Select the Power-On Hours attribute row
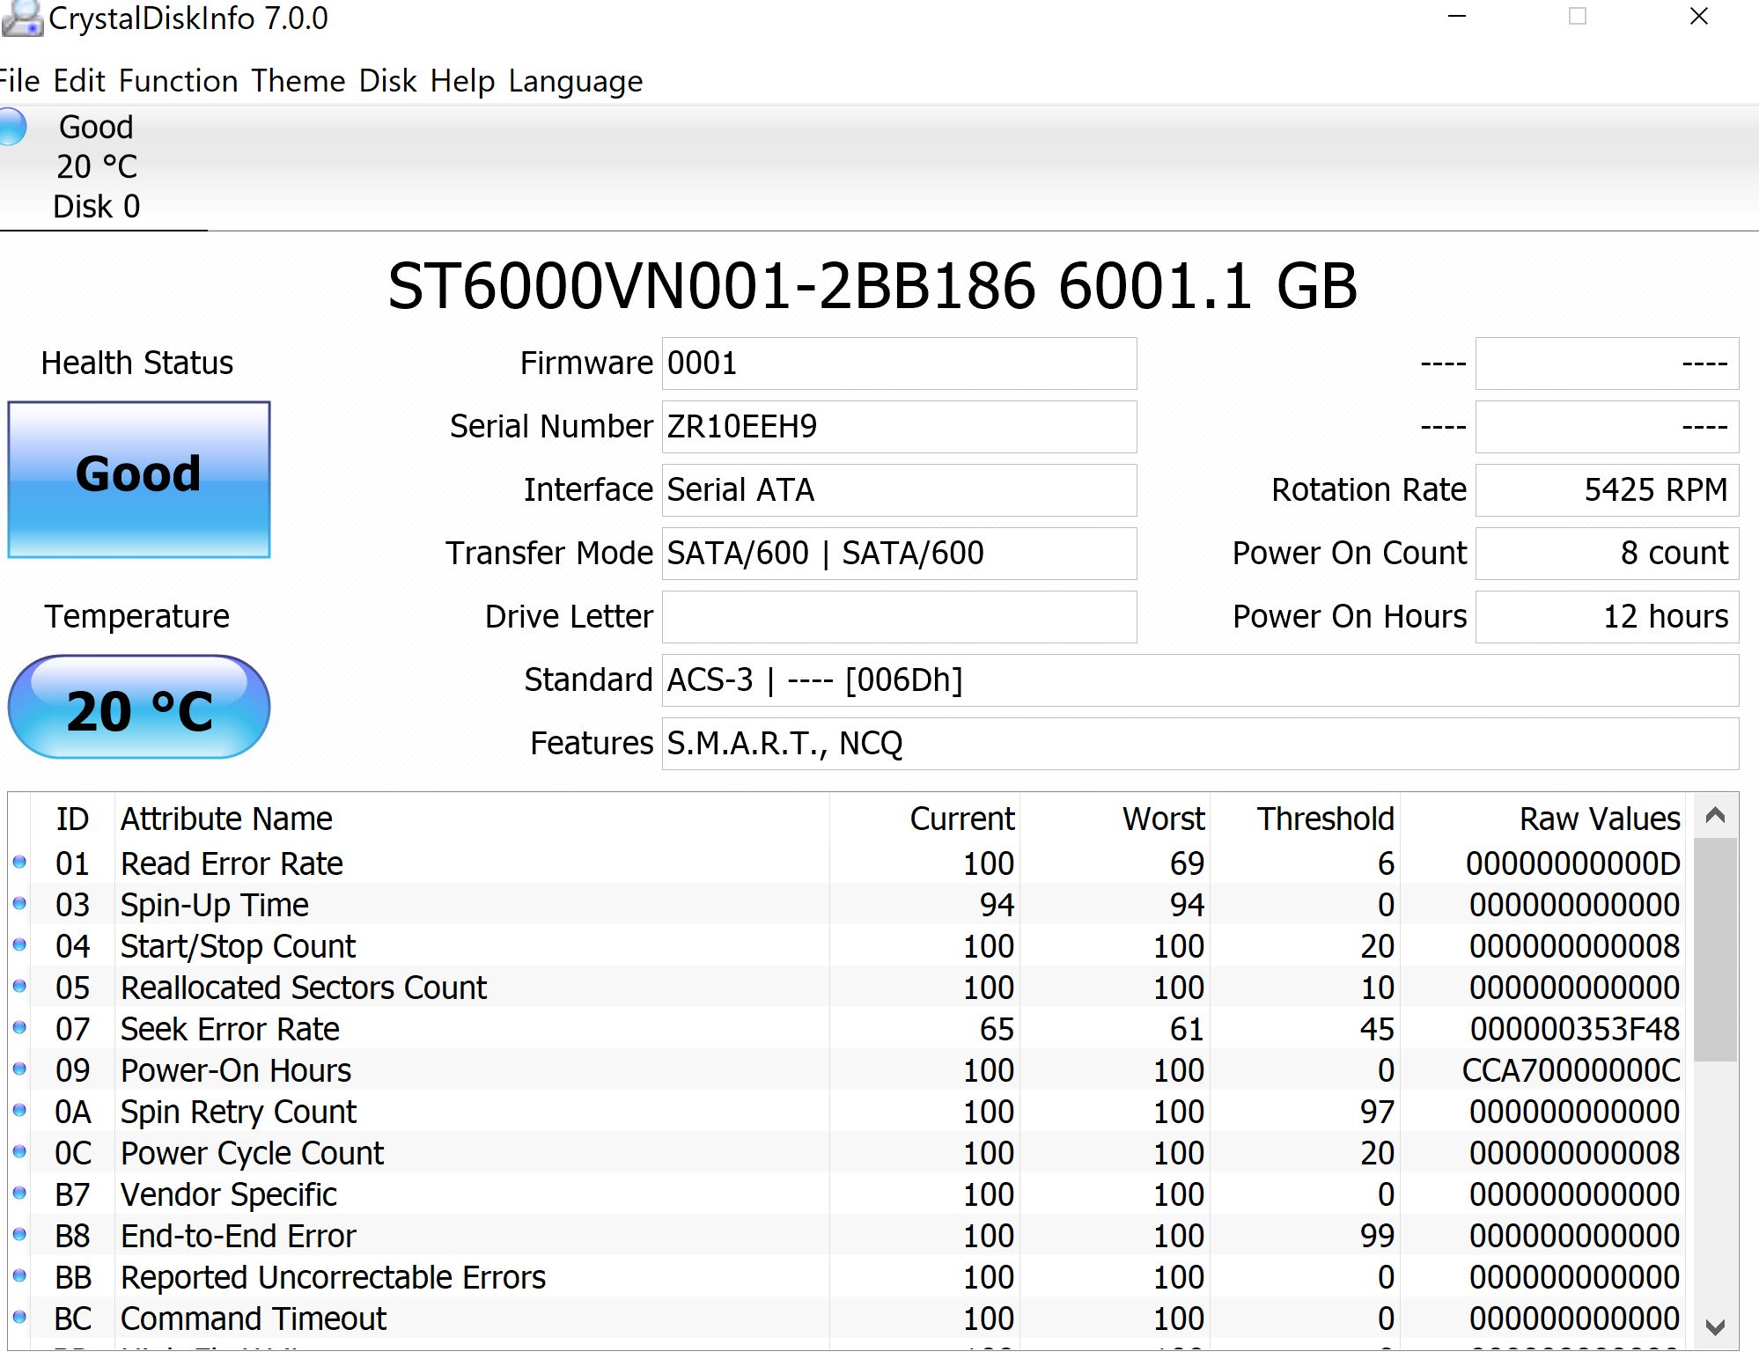The width and height of the screenshot is (1759, 1359). (847, 1070)
